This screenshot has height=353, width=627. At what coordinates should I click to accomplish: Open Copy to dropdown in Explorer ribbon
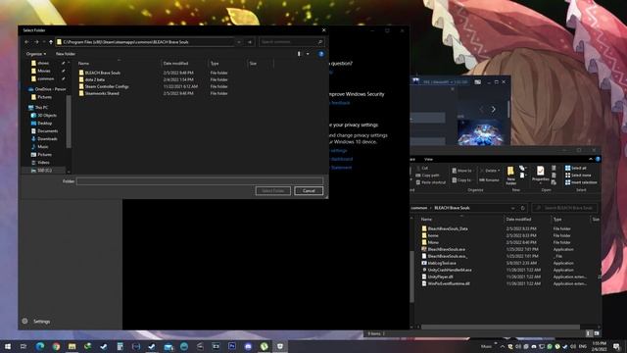click(x=461, y=180)
